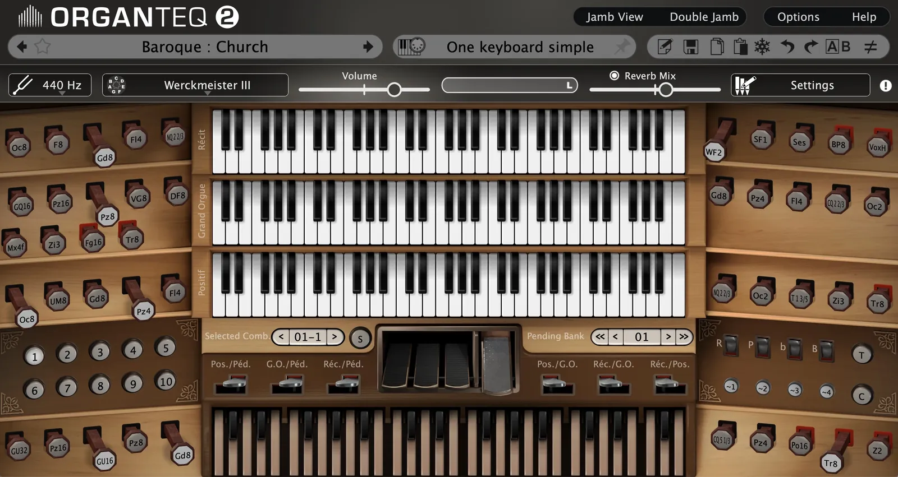898x477 pixels.
Task: Step pending bank forward one
Action: 668,337
